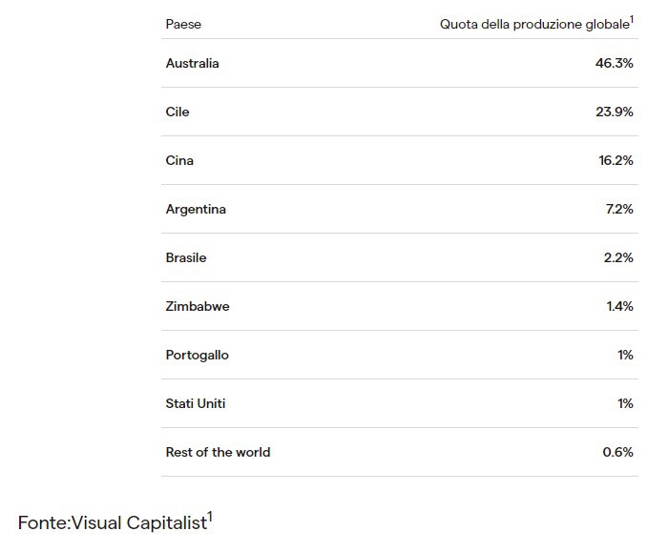Open the Visual Capitalist source link

tap(139, 522)
